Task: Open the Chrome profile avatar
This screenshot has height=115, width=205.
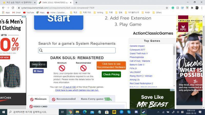Action: [197, 8]
